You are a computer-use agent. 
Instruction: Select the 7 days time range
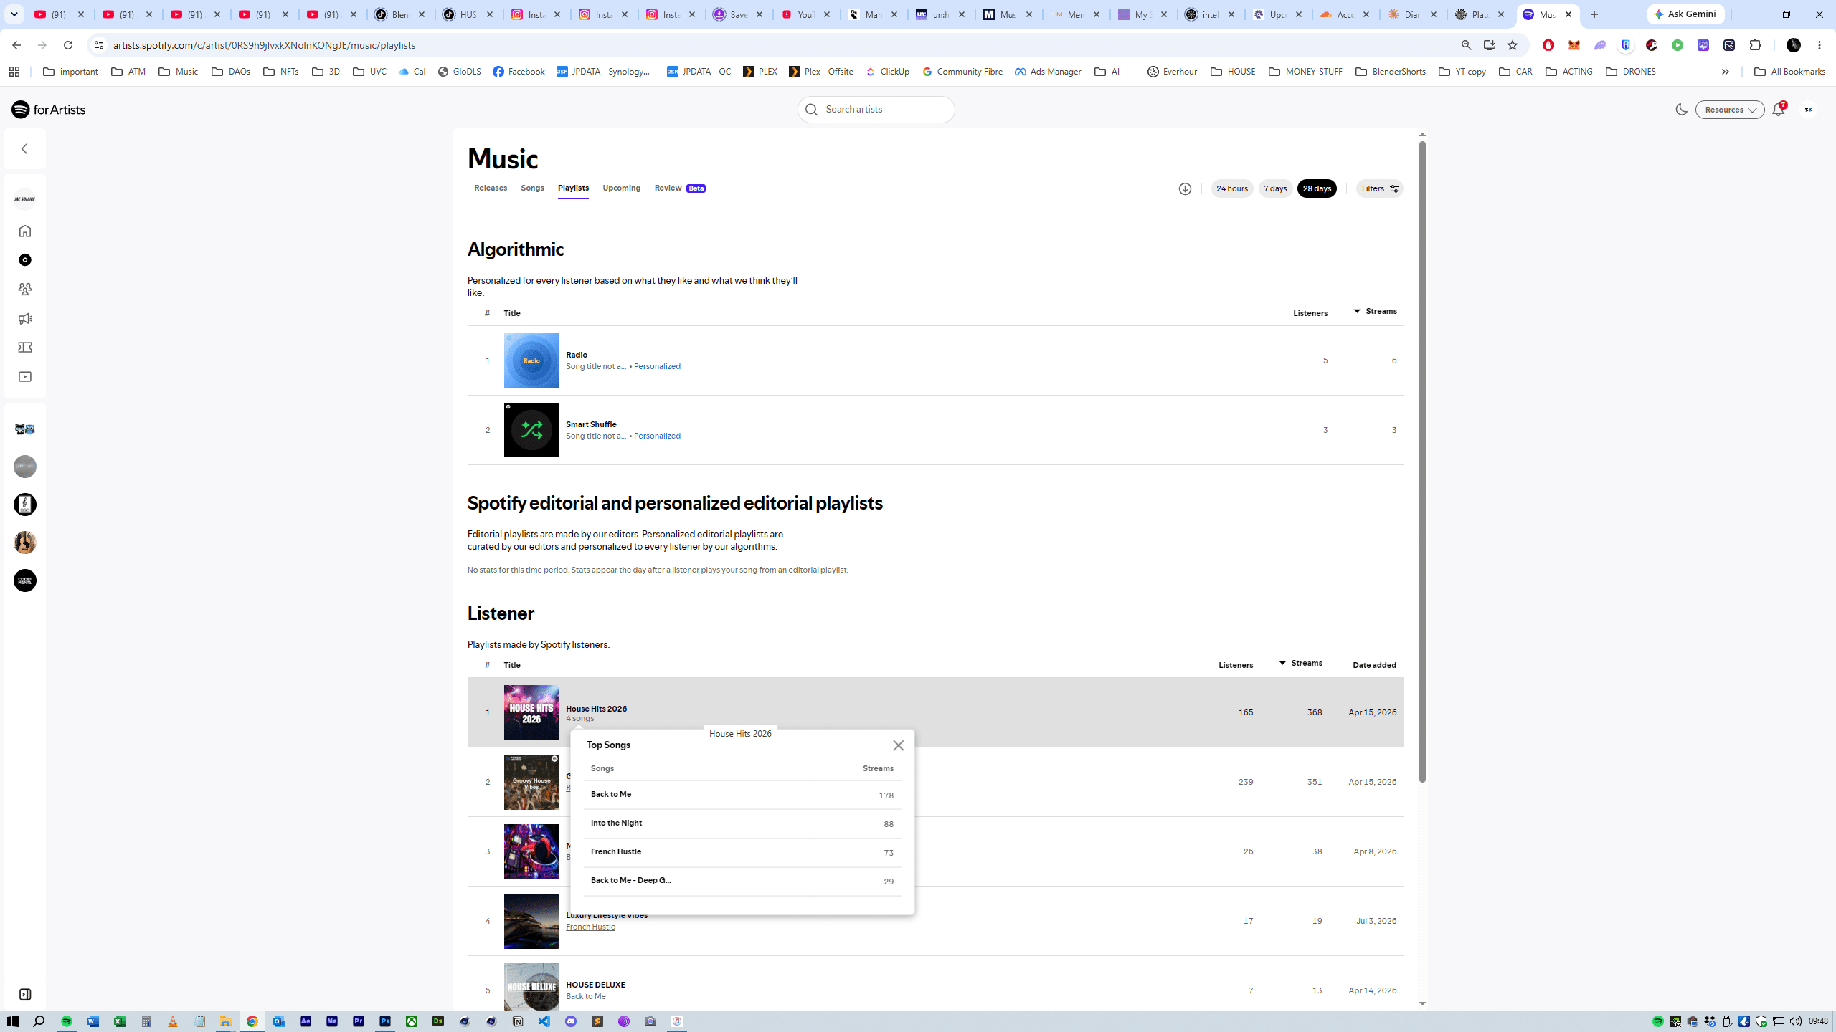(x=1275, y=188)
